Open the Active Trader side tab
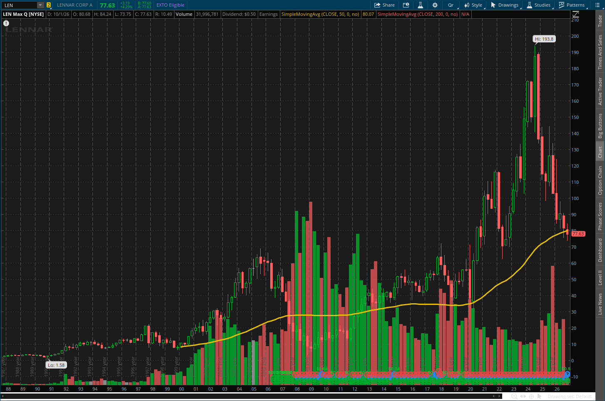The image size is (605, 401). tap(600, 91)
